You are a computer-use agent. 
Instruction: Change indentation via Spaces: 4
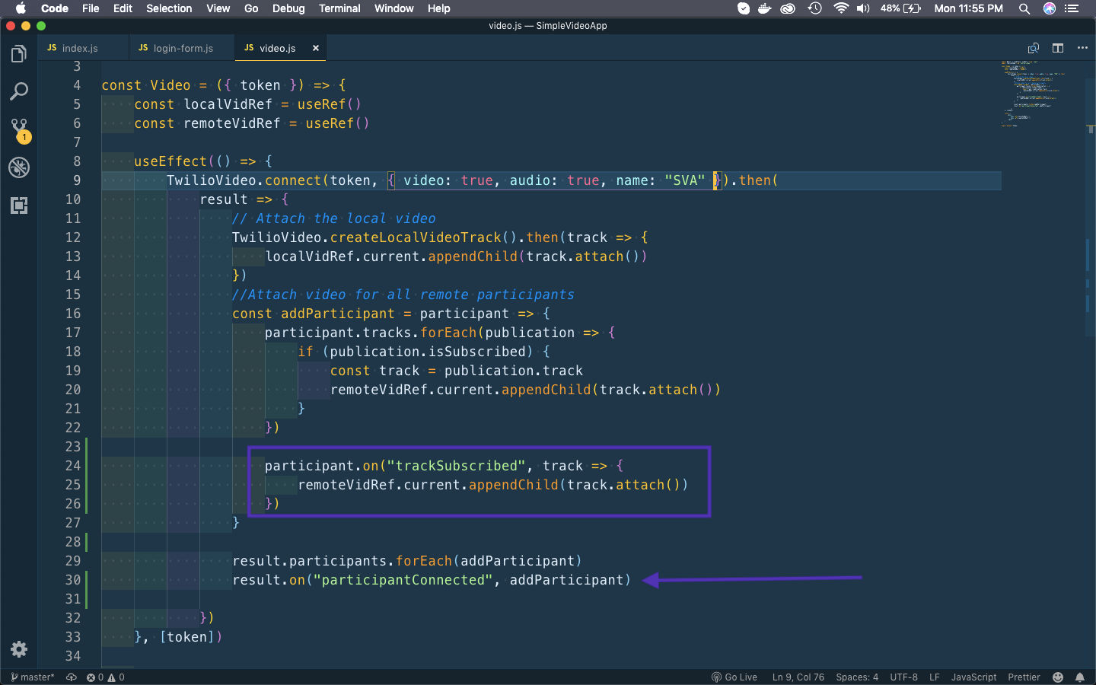pyautogui.click(x=857, y=677)
